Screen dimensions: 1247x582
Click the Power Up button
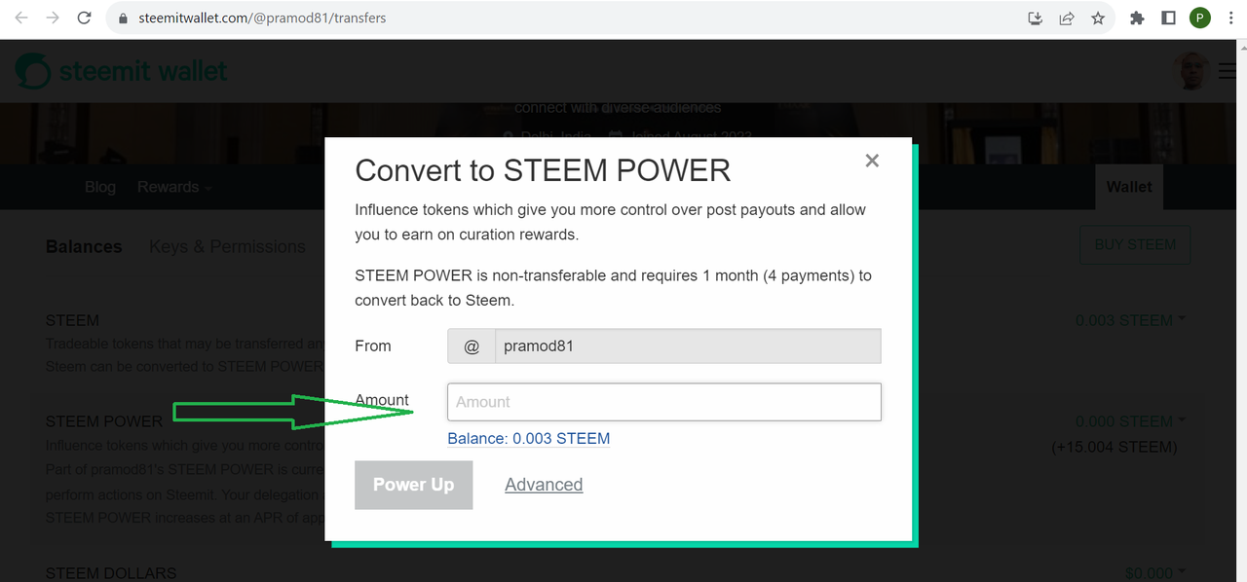tap(413, 485)
